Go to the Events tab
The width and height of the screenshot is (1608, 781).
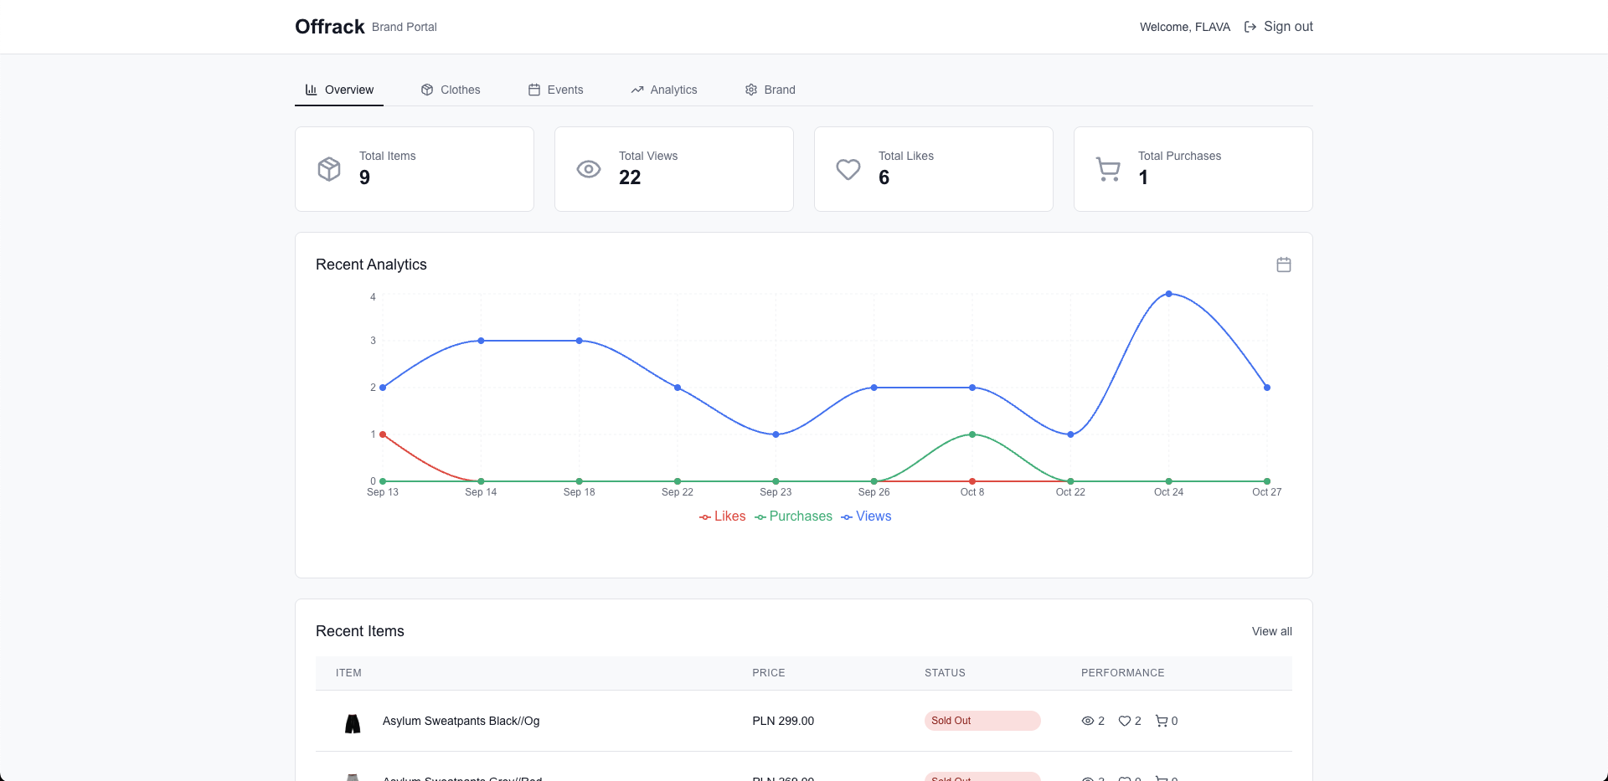pos(555,90)
